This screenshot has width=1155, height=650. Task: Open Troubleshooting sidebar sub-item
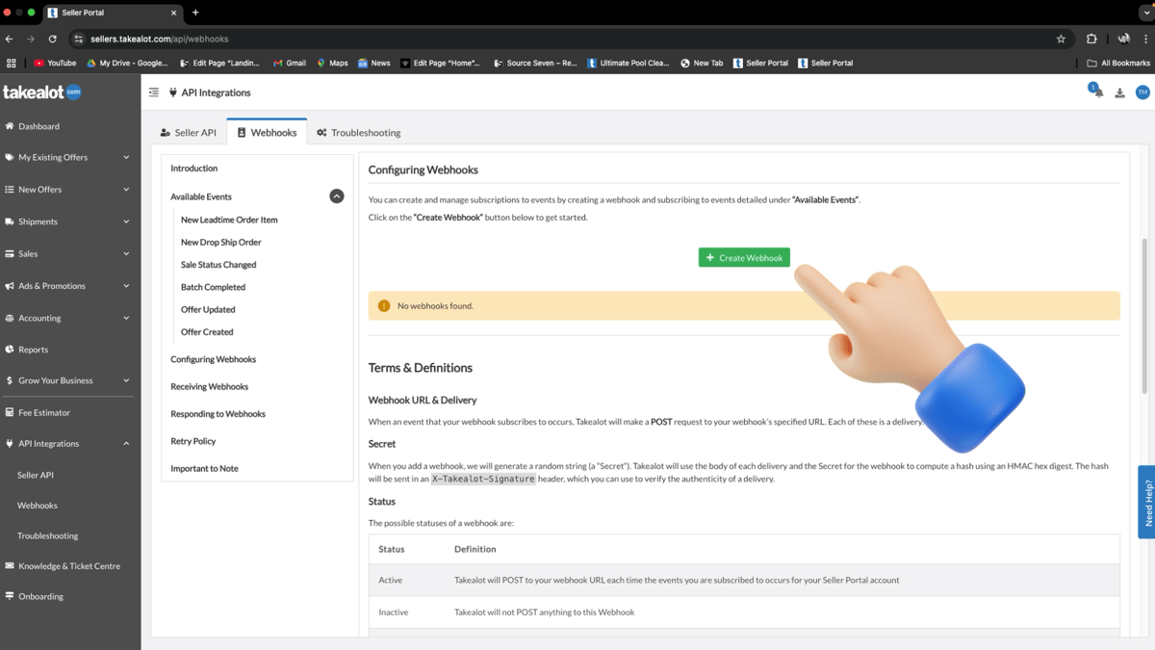coord(48,535)
